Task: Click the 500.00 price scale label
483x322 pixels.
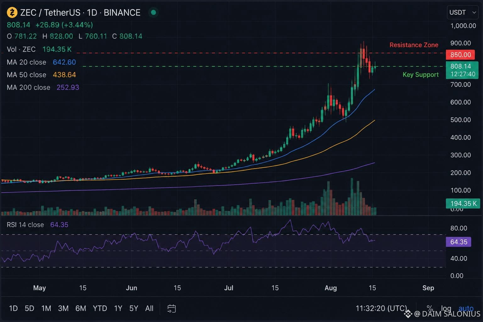Action: tap(461, 120)
